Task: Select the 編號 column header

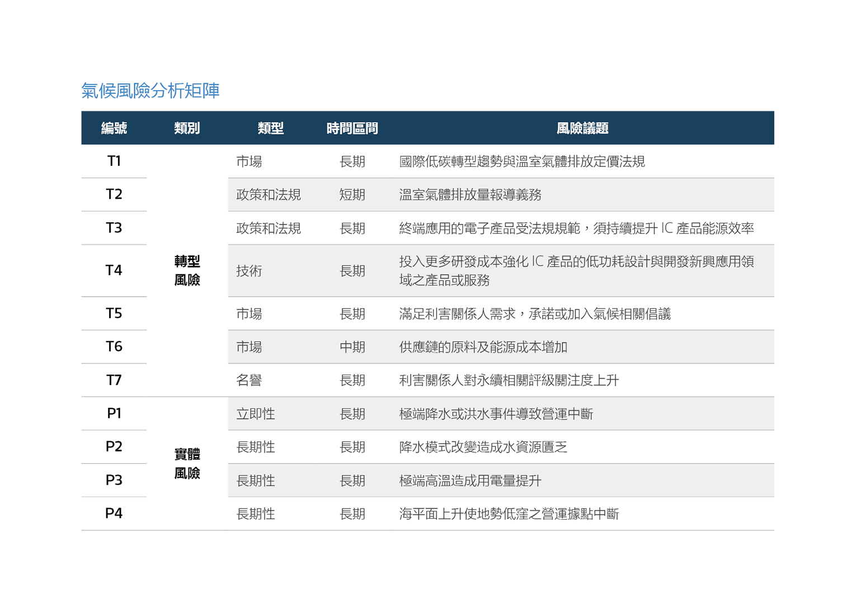Action: [114, 128]
